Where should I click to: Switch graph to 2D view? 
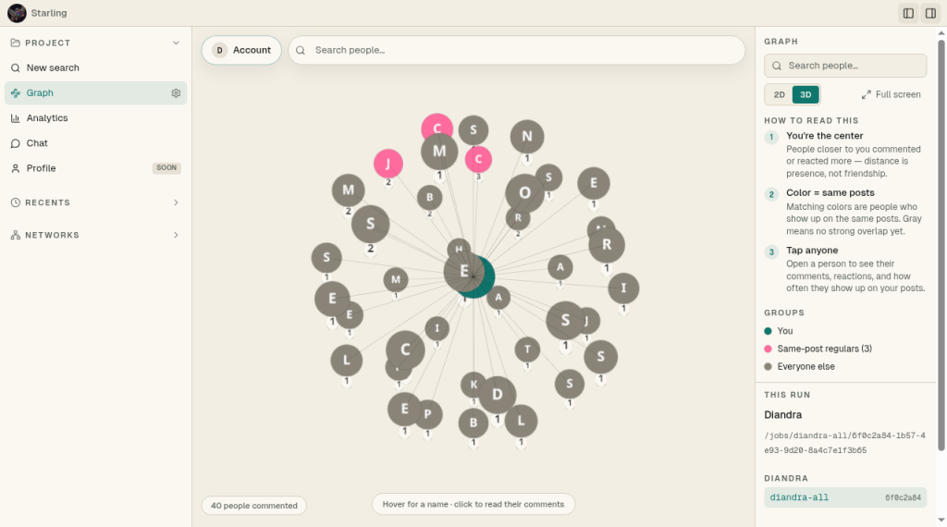point(779,95)
